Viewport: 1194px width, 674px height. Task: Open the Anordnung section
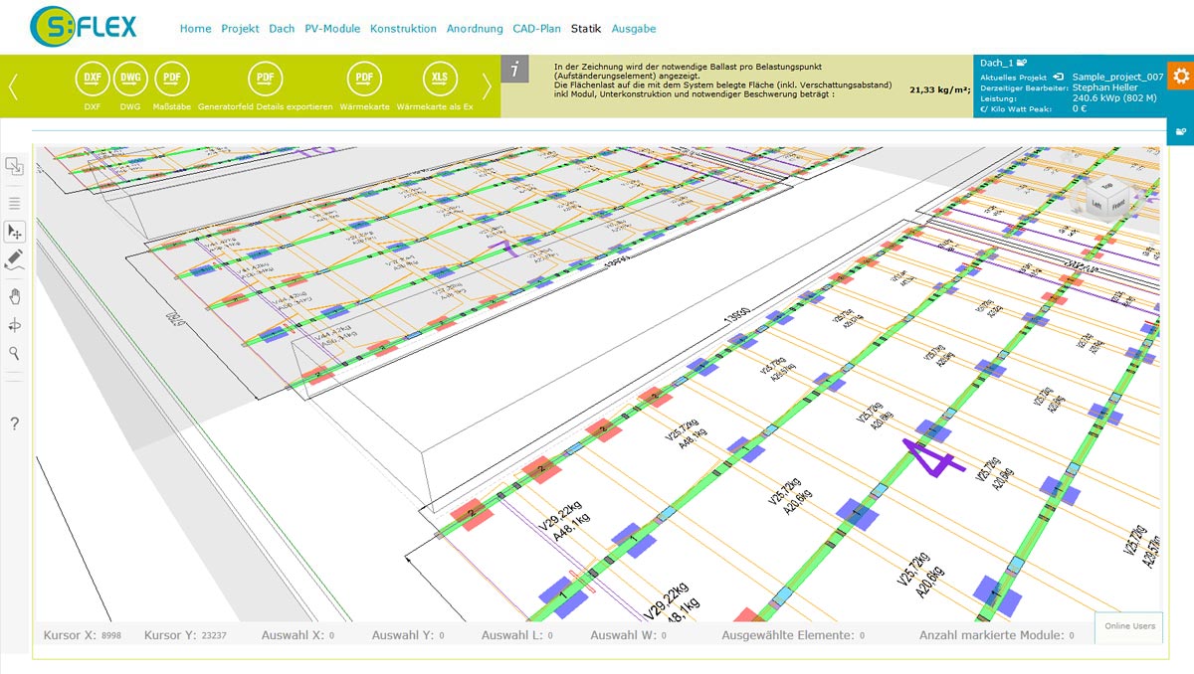pos(475,29)
